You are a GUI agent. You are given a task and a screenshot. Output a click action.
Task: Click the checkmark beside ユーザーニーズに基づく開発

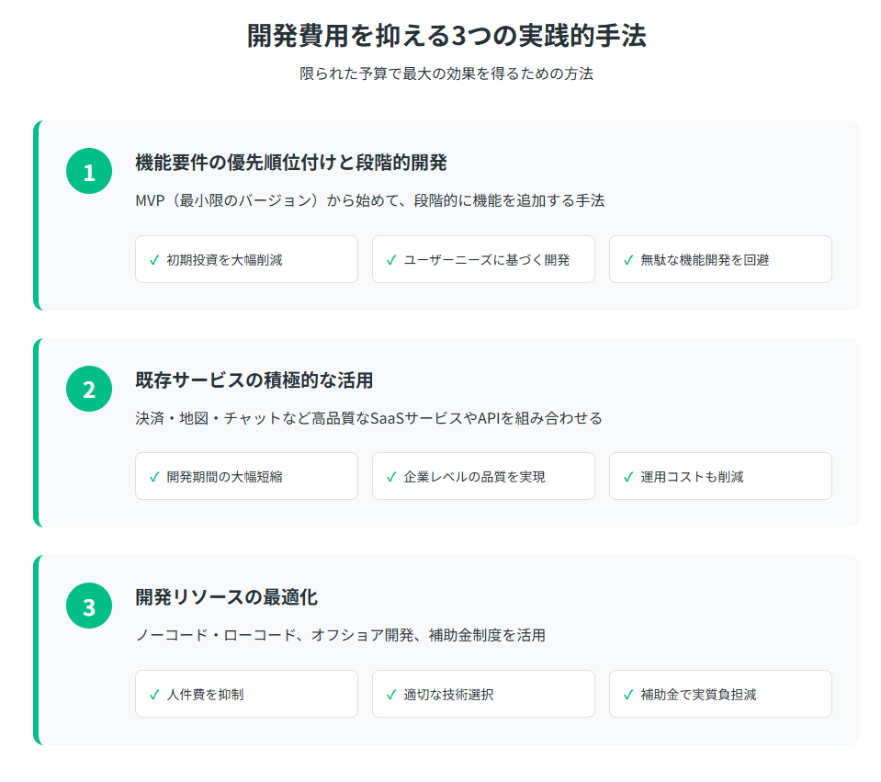391,260
